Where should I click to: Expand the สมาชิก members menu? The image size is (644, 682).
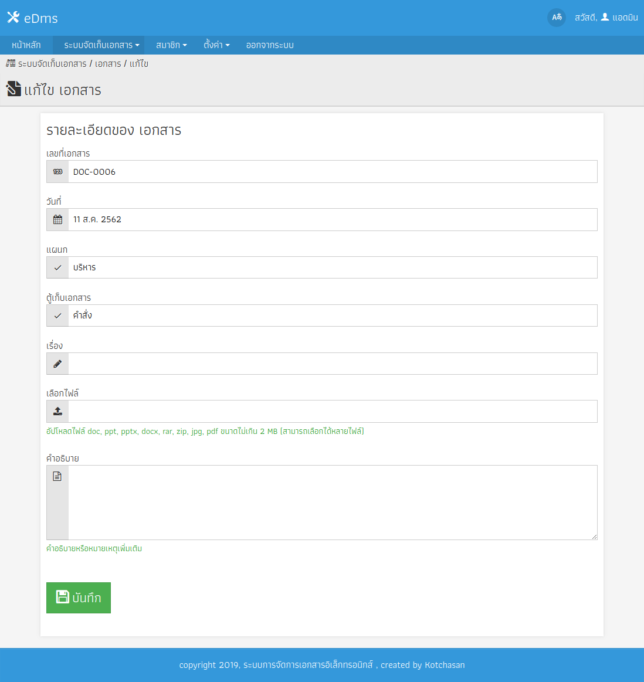pos(171,45)
